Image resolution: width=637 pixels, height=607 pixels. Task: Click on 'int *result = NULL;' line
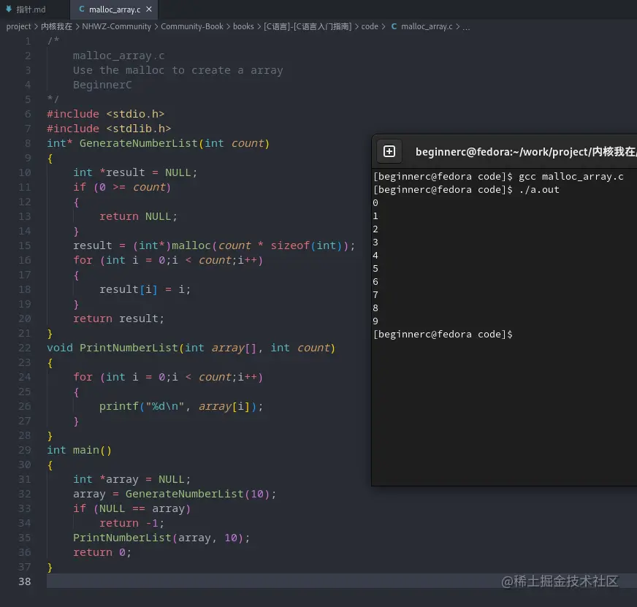[135, 172]
